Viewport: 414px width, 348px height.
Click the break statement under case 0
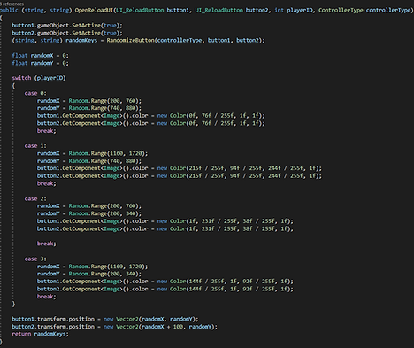(x=47, y=130)
